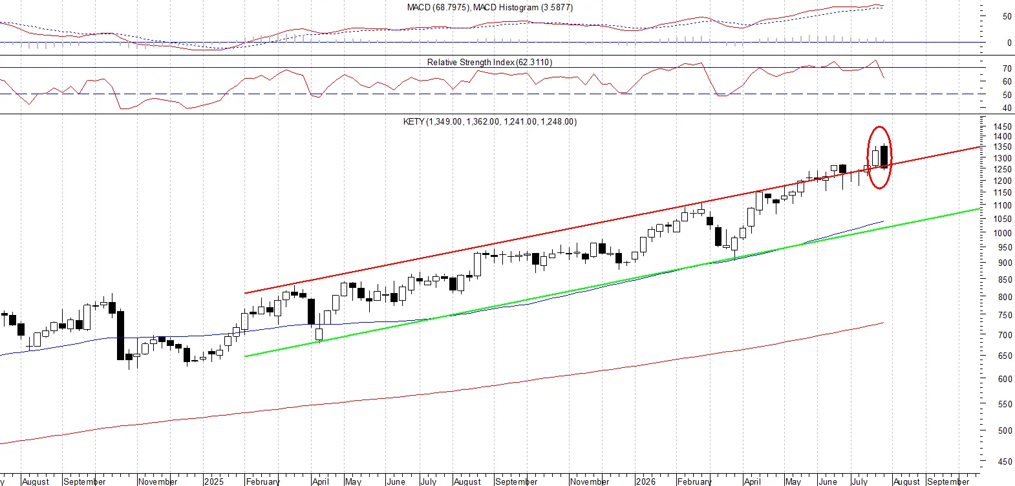The width and height of the screenshot is (1015, 486).
Task: Click the 1000 price axis label
Action: (x=1003, y=234)
